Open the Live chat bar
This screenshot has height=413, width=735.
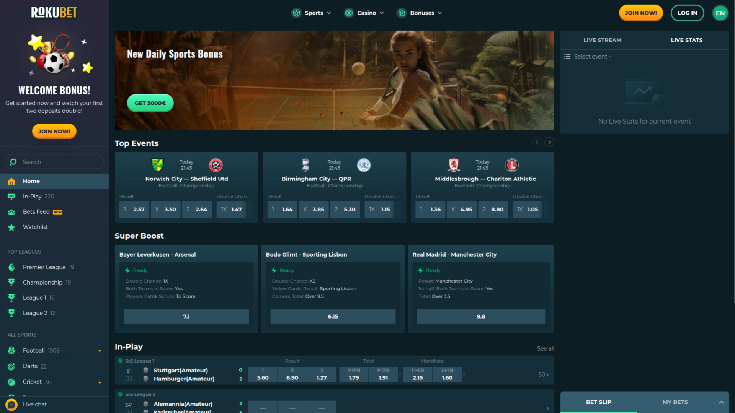tap(54, 405)
